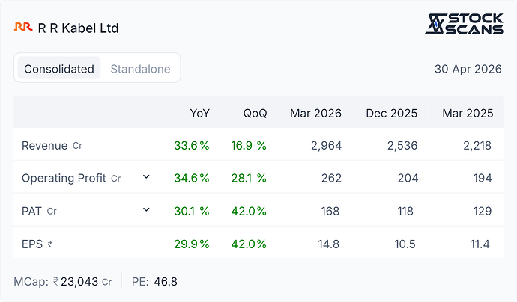Click the Revenue row label
The height and width of the screenshot is (302, 517).
point(44,146)
